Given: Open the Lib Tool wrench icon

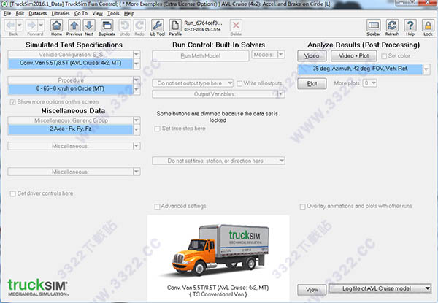Looking at the screenshot, I should [157, 26].
